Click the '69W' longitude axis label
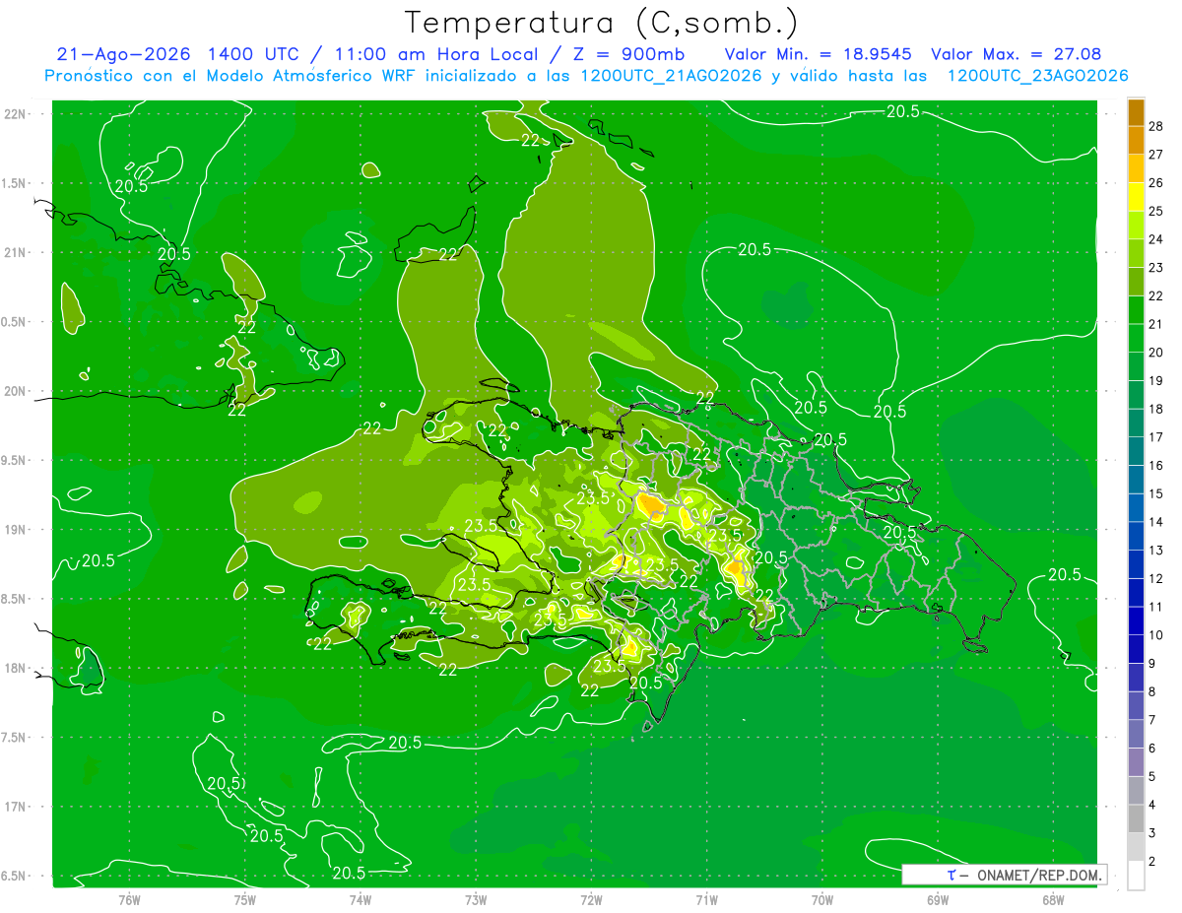The width and height of the screenshot is (1182, 913). [938, 899]
